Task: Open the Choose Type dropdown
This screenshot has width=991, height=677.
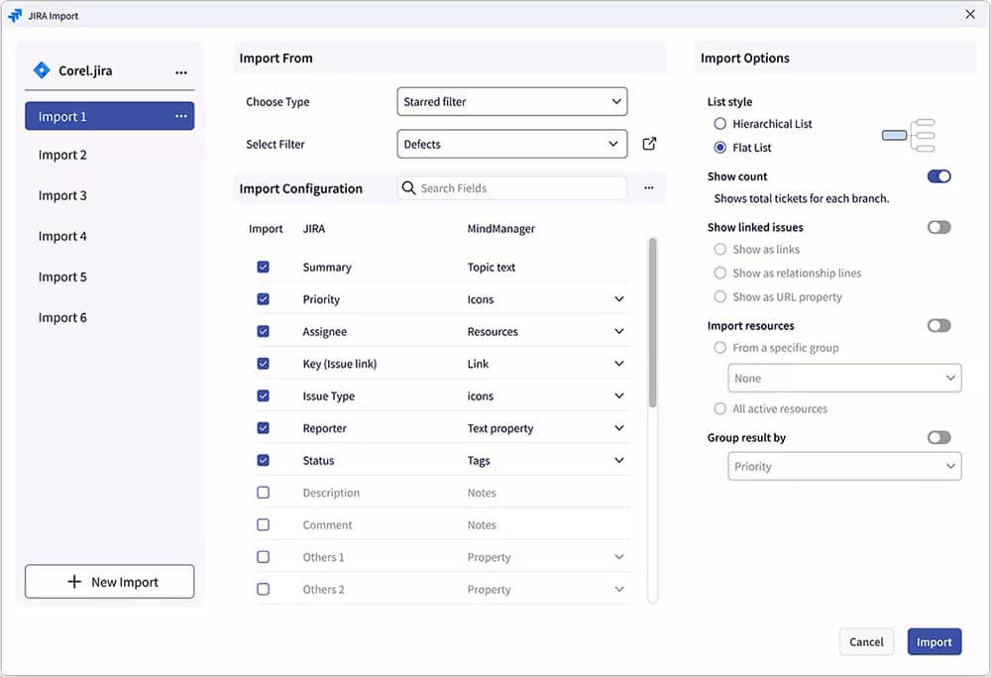Action: click(511, 101)
